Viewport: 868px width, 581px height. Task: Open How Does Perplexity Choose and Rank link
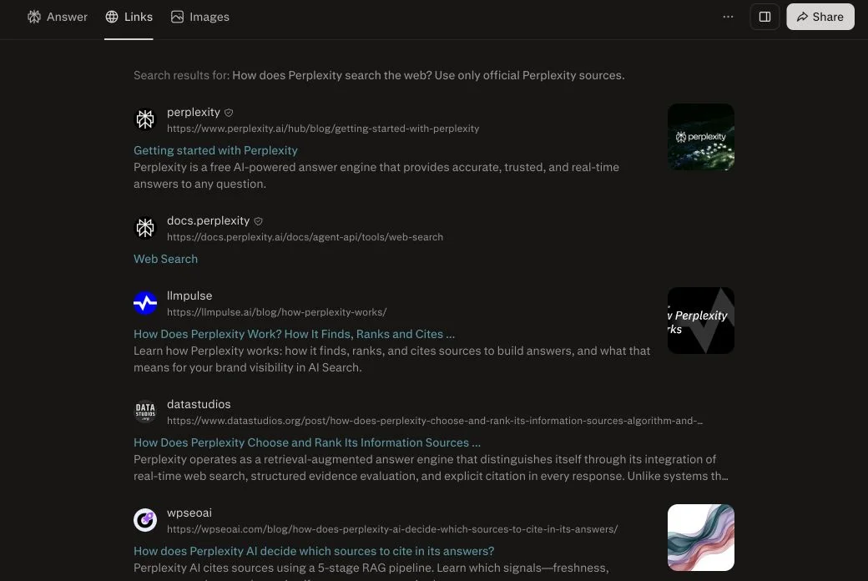[306, 442]
